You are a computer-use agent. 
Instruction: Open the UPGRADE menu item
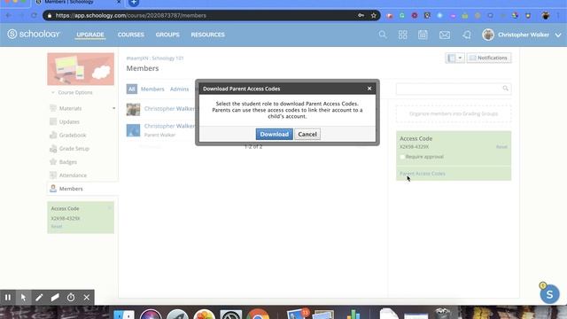pyautogui.click(x=90, y=35)
